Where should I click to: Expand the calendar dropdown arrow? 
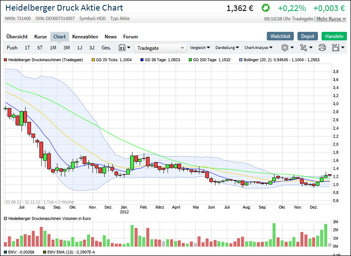coord(128,47)
